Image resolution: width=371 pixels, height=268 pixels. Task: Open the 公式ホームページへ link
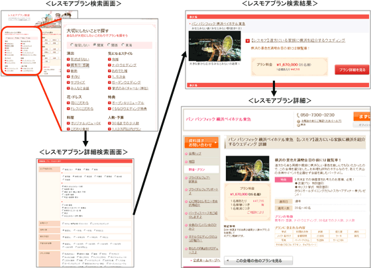(207, 260)
